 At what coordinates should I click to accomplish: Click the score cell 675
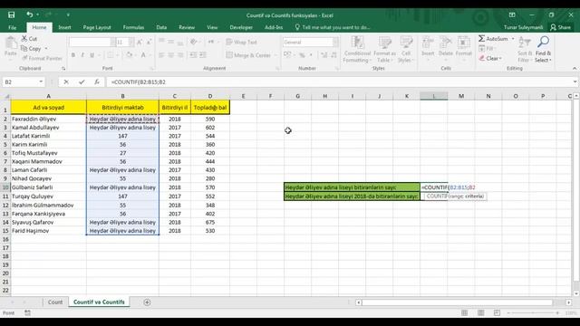point(210,222)
